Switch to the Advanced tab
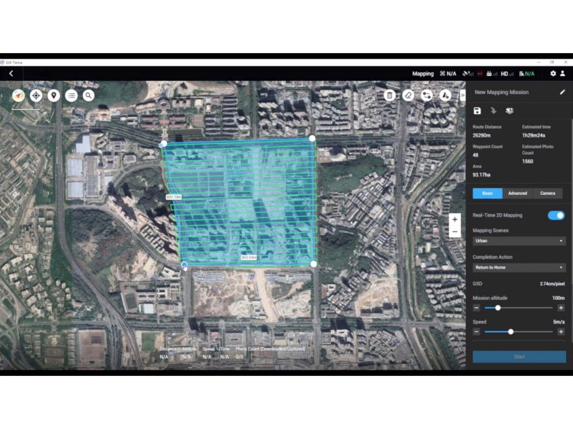Screen dimensions: 573x429 click(517, 193)
